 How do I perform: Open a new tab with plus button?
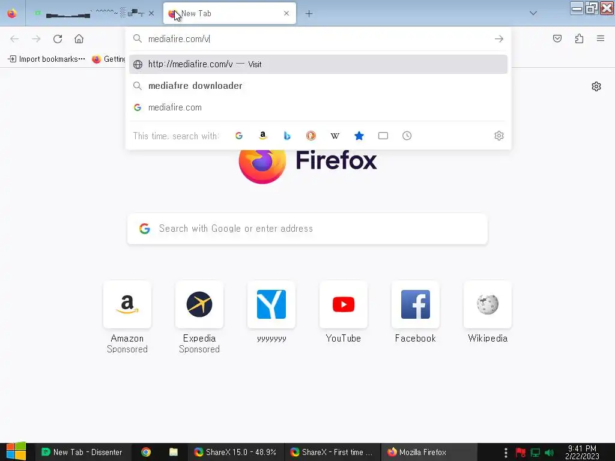point(309,14)
